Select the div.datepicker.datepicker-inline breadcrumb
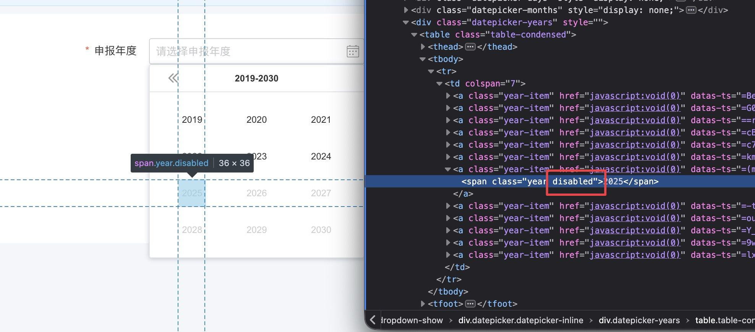This screenshot has width=755, height=332. (x=520, y=320)
